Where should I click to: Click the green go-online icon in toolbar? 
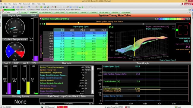(41, 7)
